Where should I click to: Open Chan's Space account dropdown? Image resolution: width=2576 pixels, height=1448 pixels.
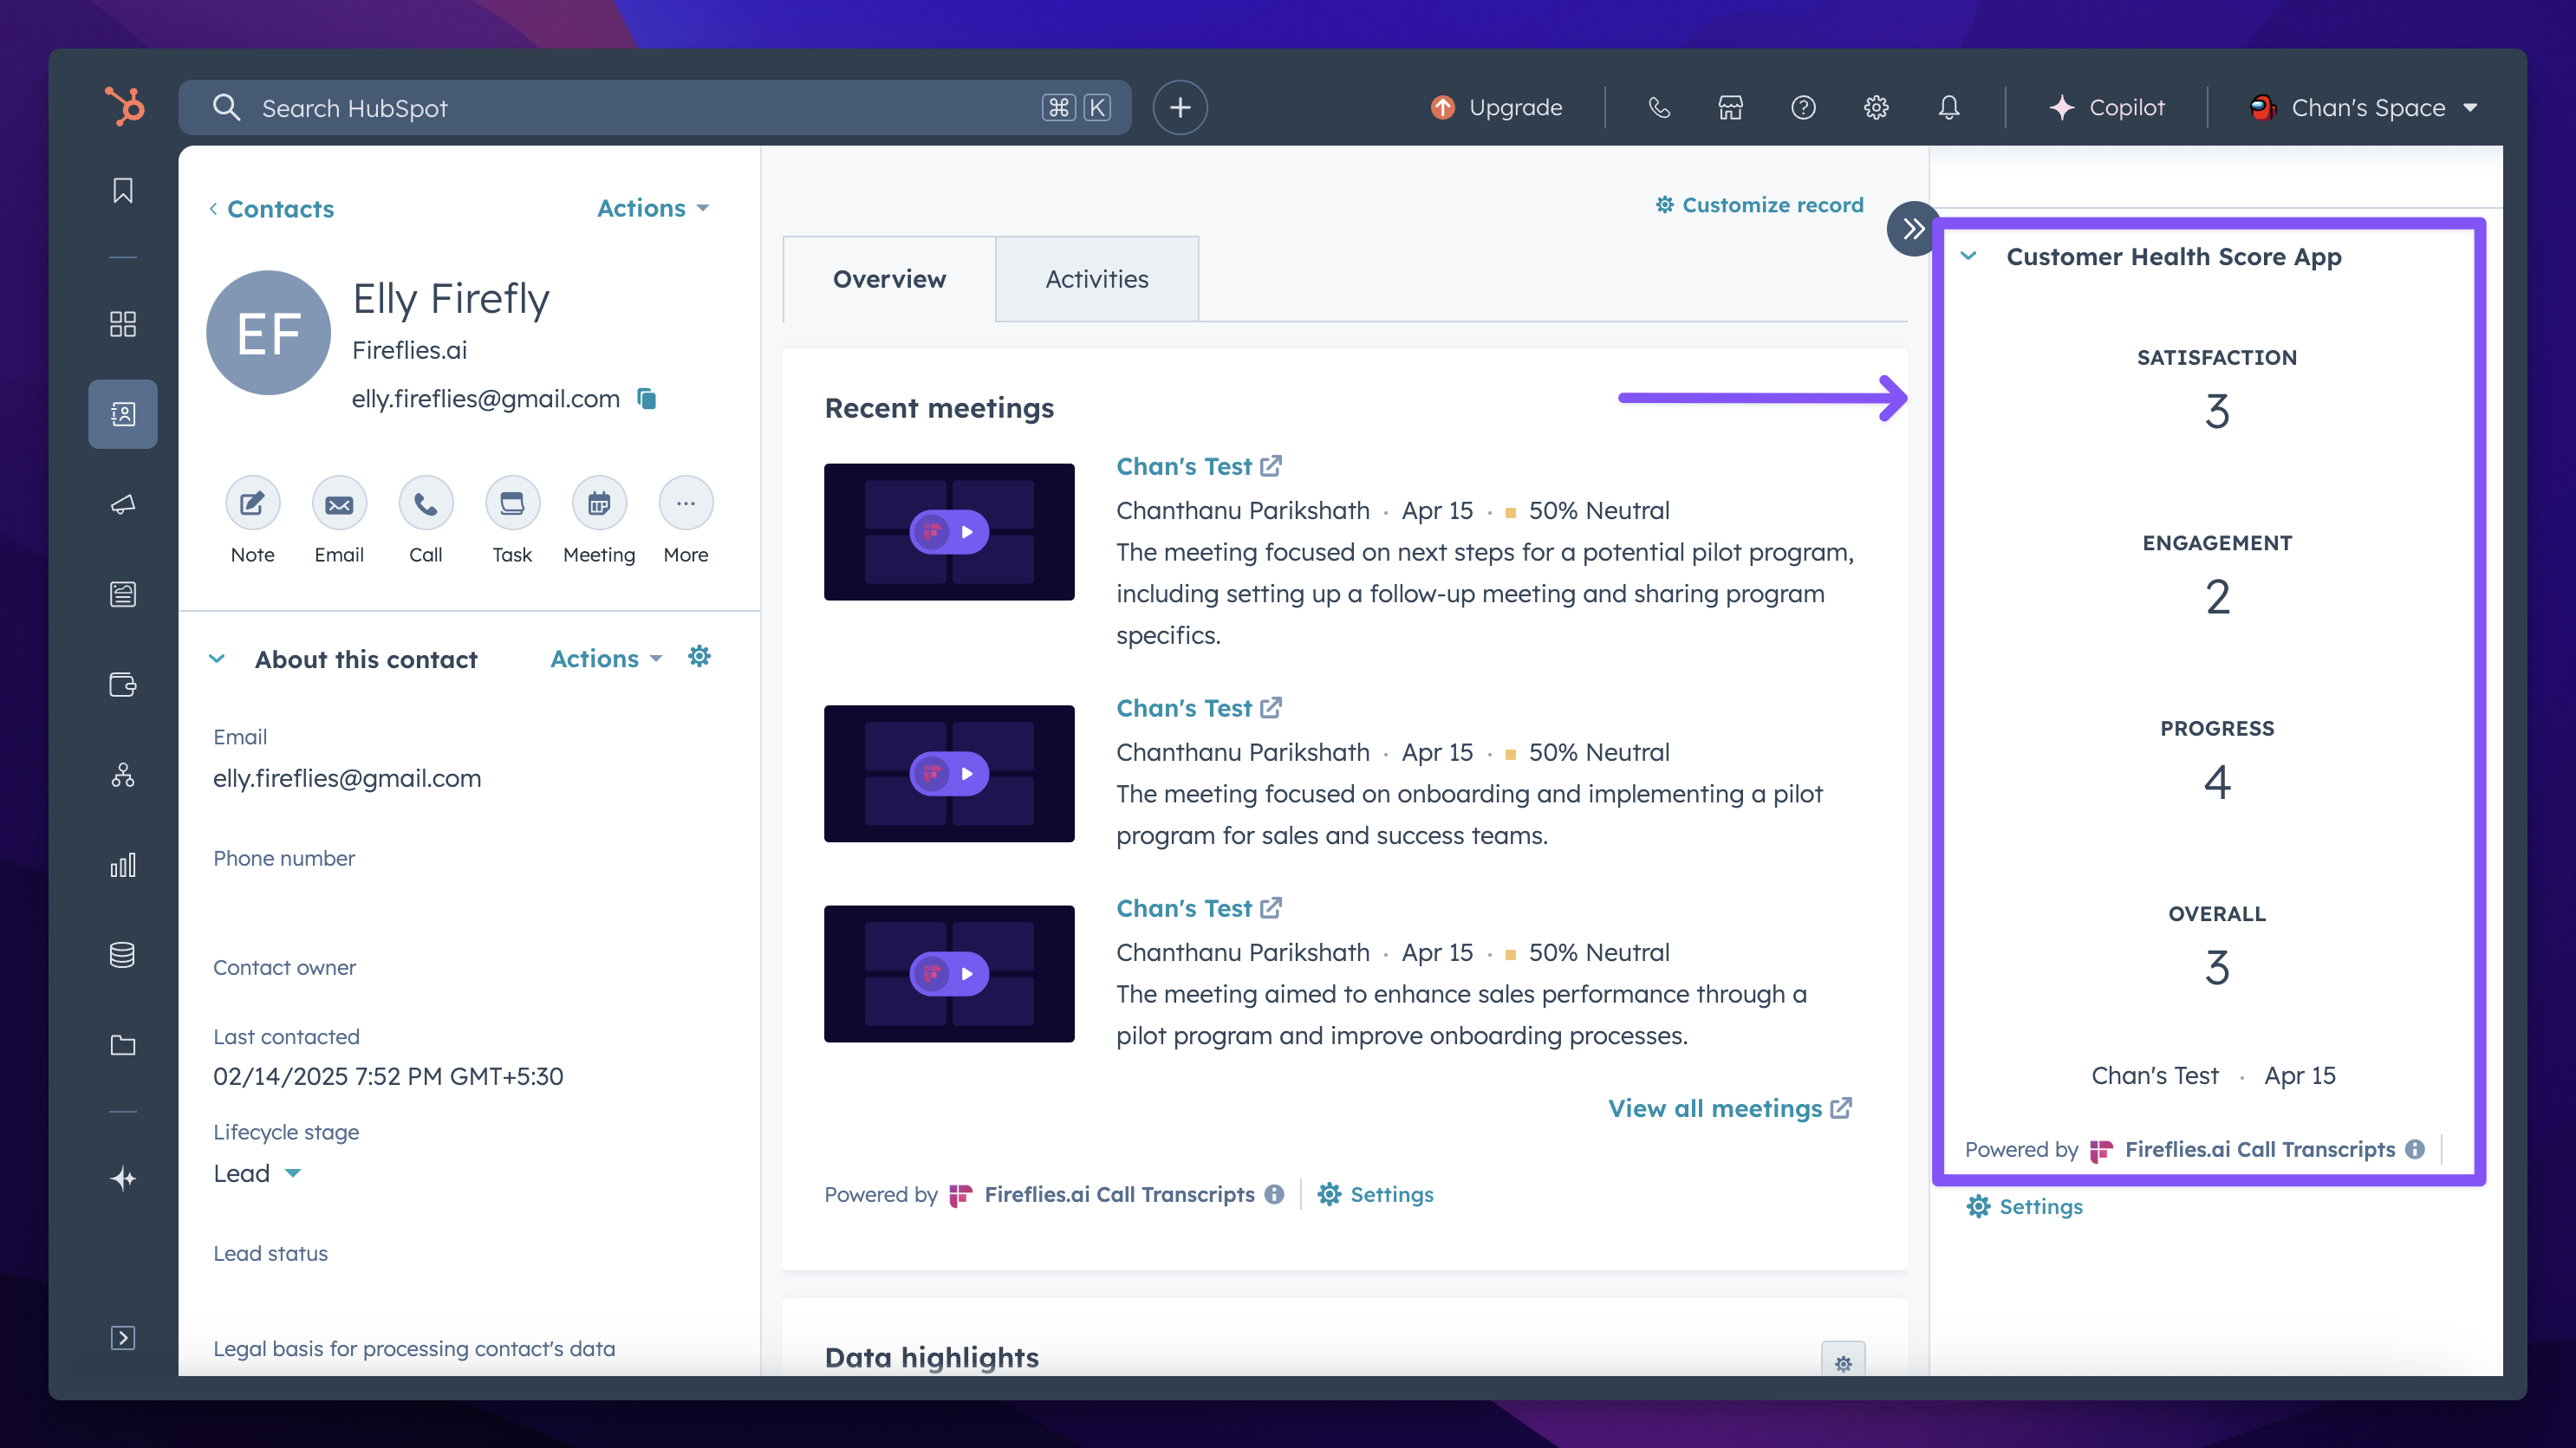(2366, 107)
